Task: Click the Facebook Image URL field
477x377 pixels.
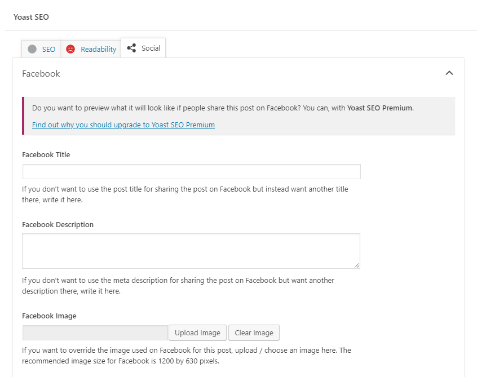Action: tap(95, 332)
